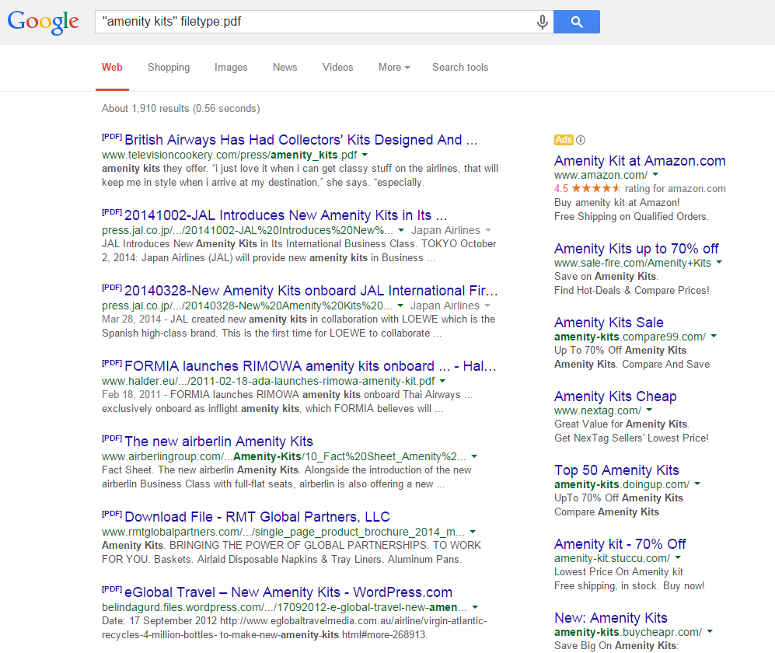
Task: Open 20141002-JAL Introduces New Amenity Kits result
Action: coord(286,215)
